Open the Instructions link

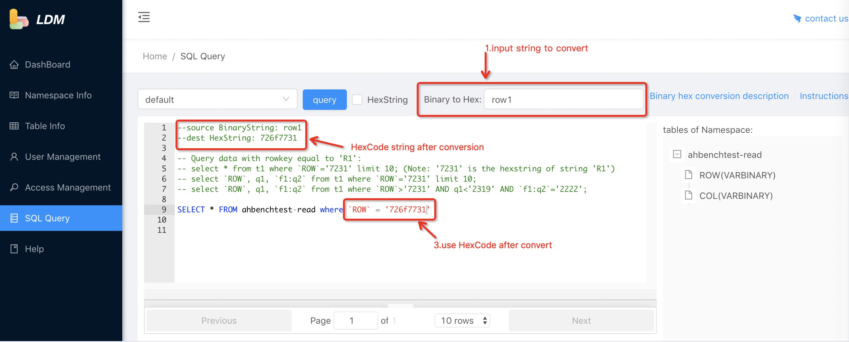[824, 96]
